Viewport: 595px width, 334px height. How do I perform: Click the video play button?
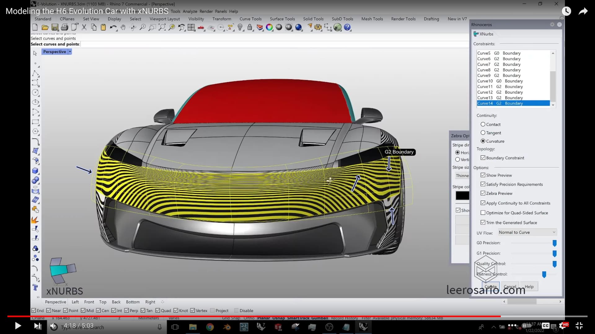pos(18,326)
